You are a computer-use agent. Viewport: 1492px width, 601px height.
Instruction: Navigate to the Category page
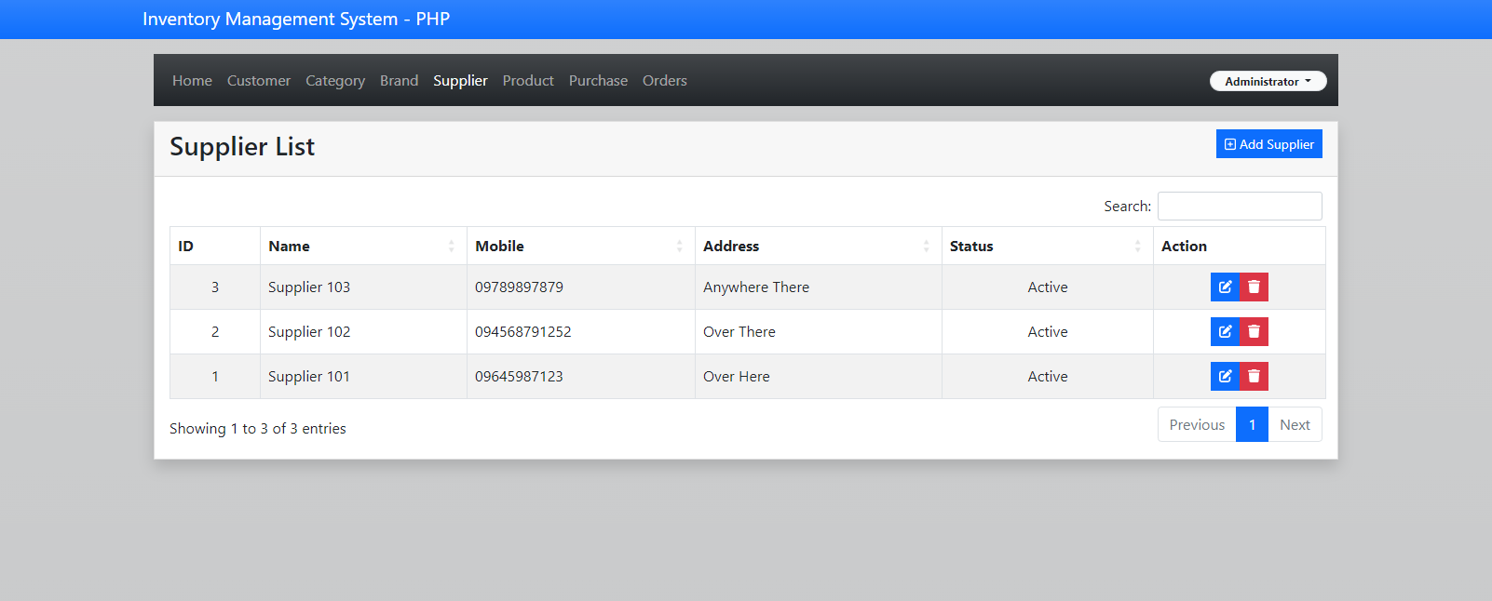tap(335, 81)
